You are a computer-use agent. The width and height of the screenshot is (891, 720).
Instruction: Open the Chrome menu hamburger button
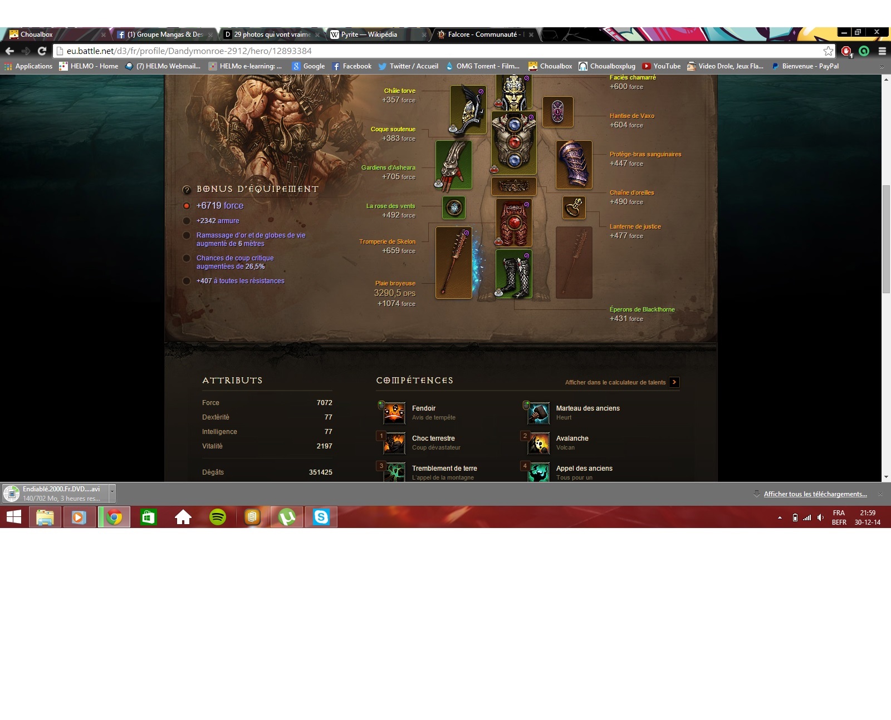(882, 51)
